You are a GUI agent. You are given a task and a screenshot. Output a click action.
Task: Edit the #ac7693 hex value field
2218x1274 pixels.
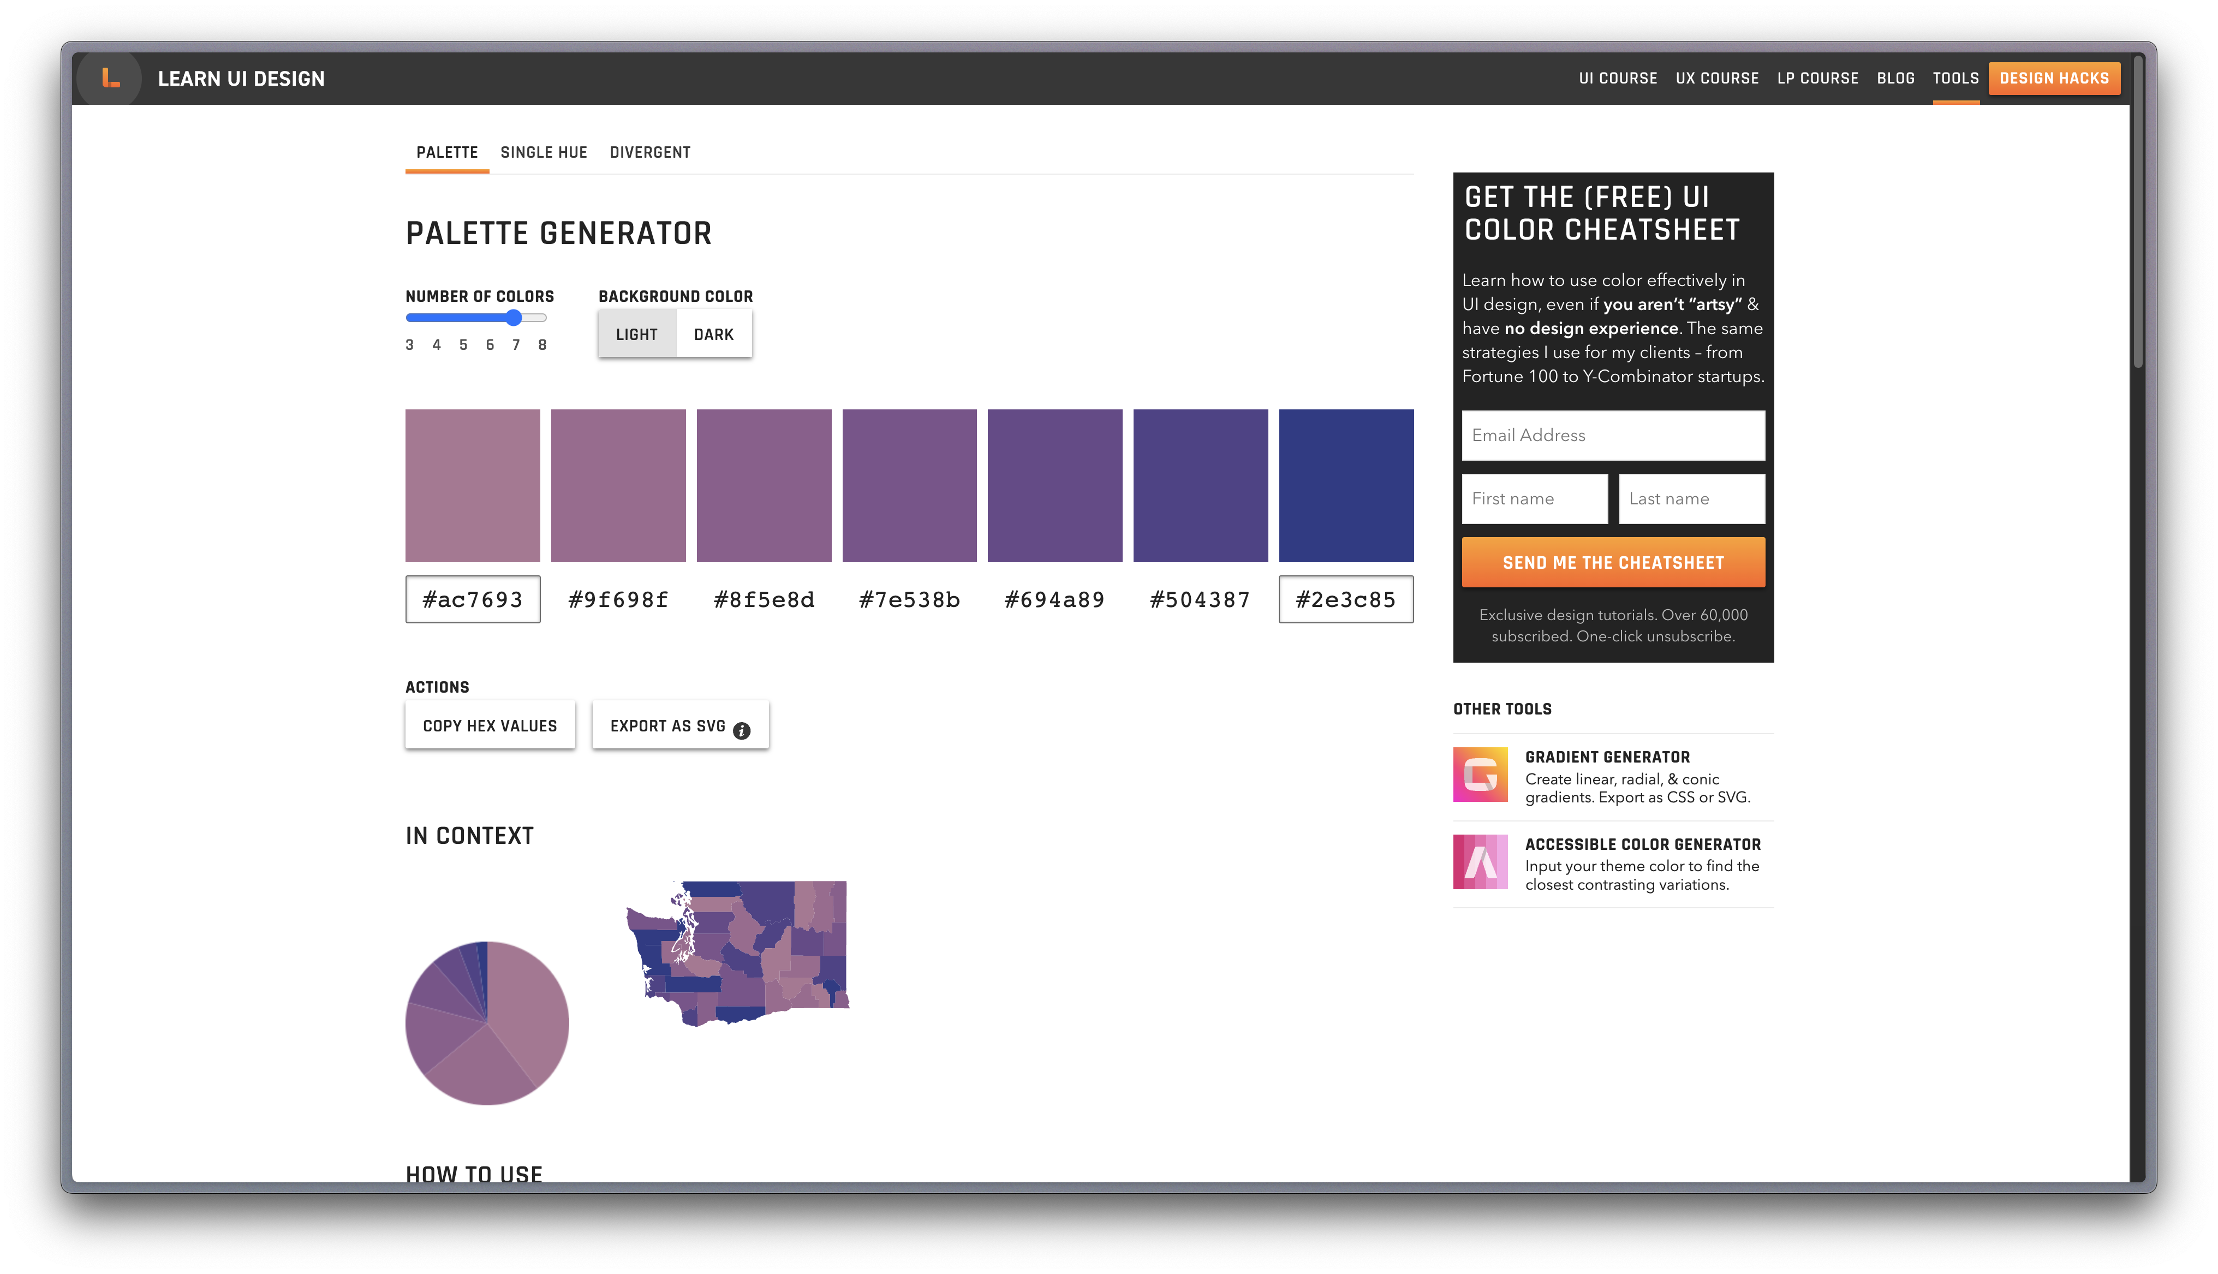472,599
